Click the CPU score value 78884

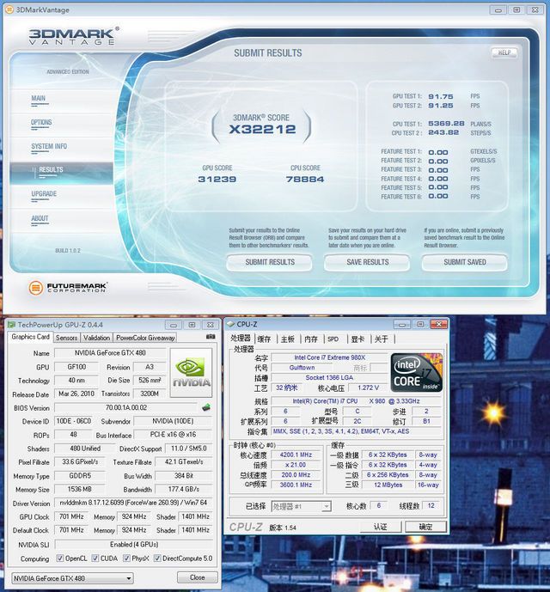pos(305,179)
